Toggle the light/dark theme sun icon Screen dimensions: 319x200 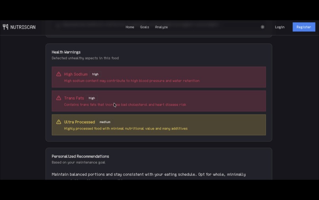pyautogui.click(x=262, y=27)
